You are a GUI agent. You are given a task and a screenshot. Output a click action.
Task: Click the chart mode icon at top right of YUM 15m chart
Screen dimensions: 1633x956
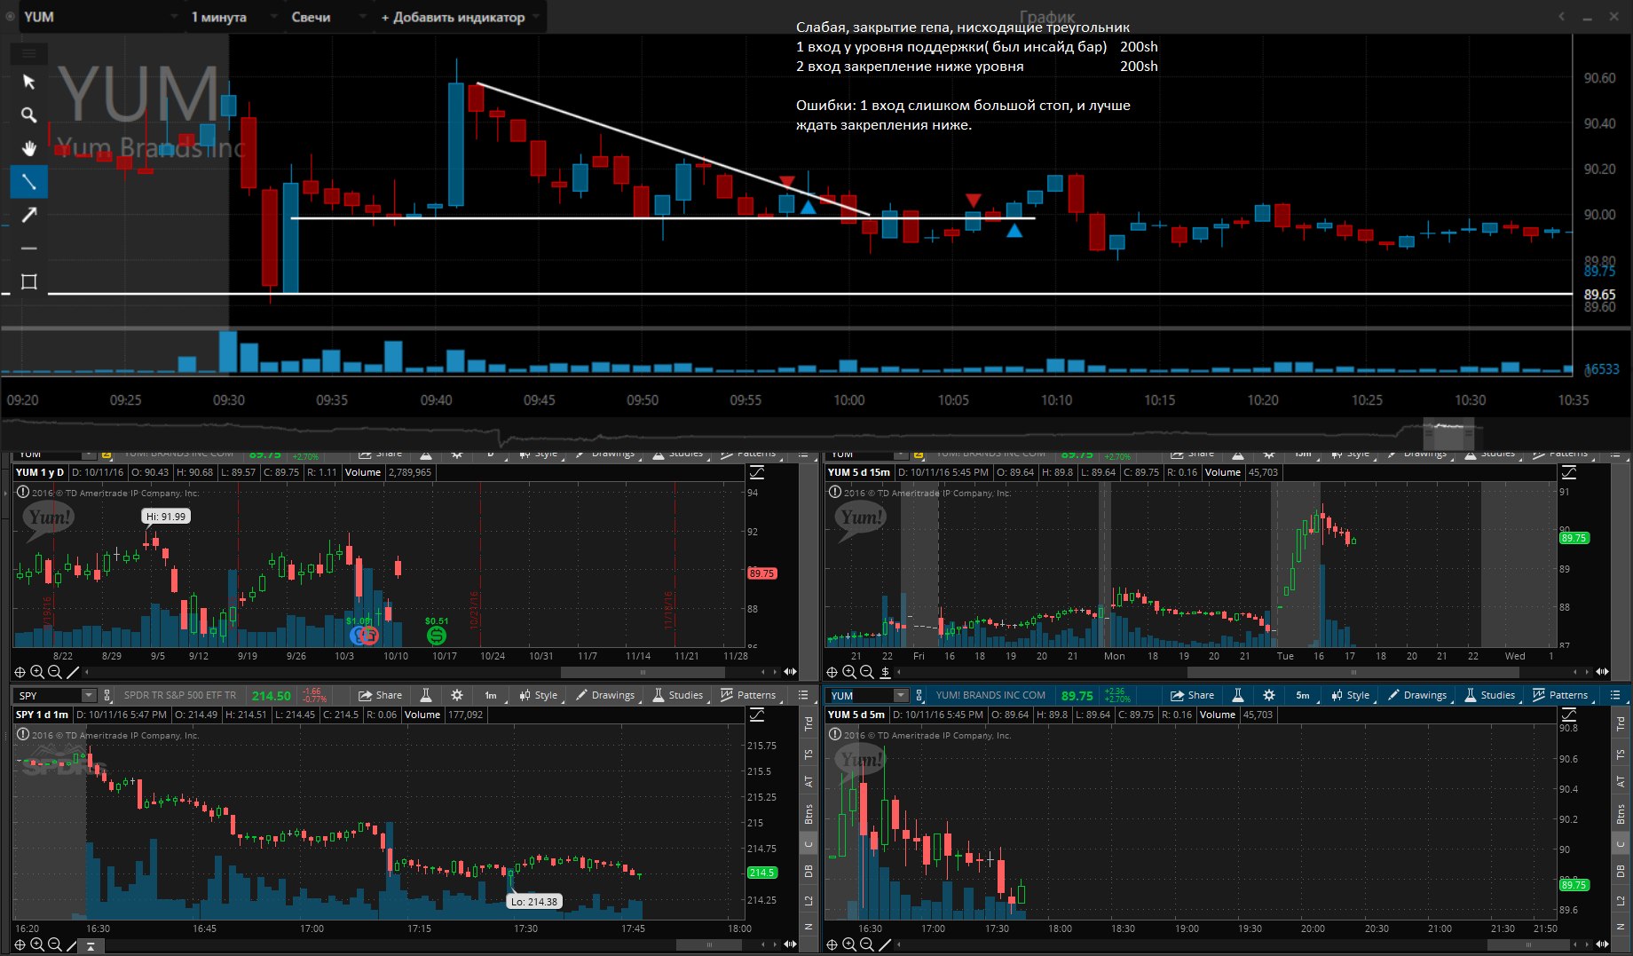(1569, 472)
